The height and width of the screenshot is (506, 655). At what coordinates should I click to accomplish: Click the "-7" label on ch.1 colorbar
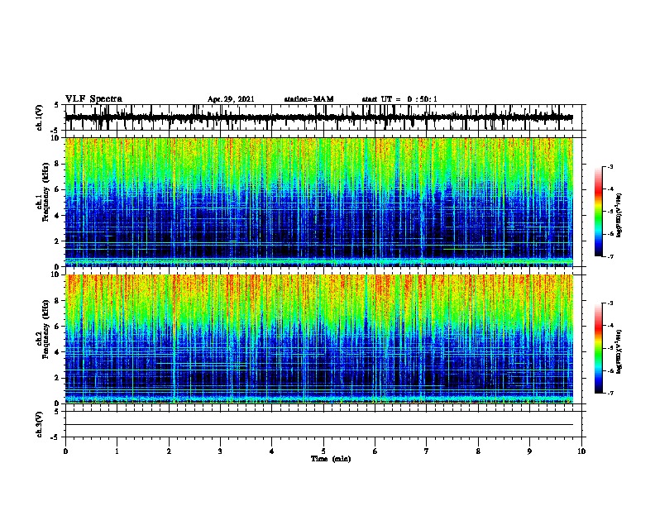pos(610,256)
